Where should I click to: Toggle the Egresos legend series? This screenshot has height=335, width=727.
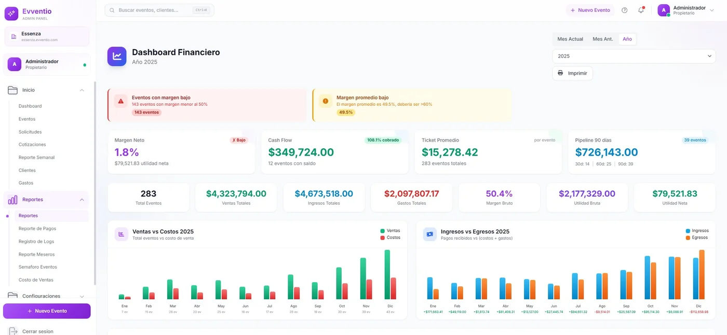pos(696,238)
